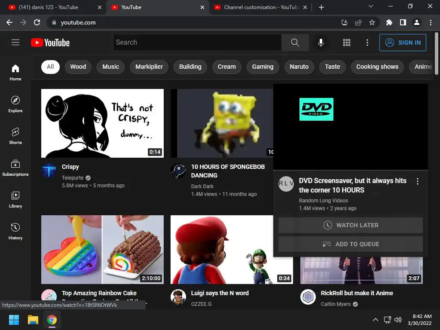Open History in sidebar
This screenshot has width=440, height=330.
pos(15,231)
